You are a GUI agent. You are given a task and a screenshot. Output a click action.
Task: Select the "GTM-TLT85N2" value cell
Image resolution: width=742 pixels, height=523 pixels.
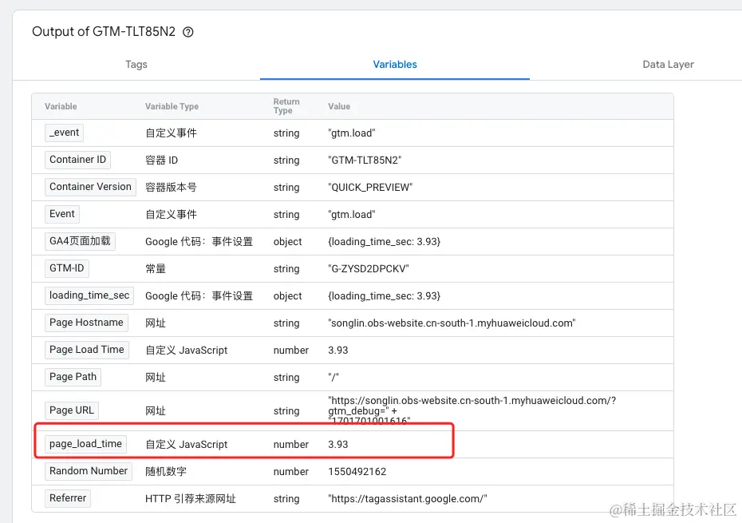pyautogui.click(x=365, y=160)
